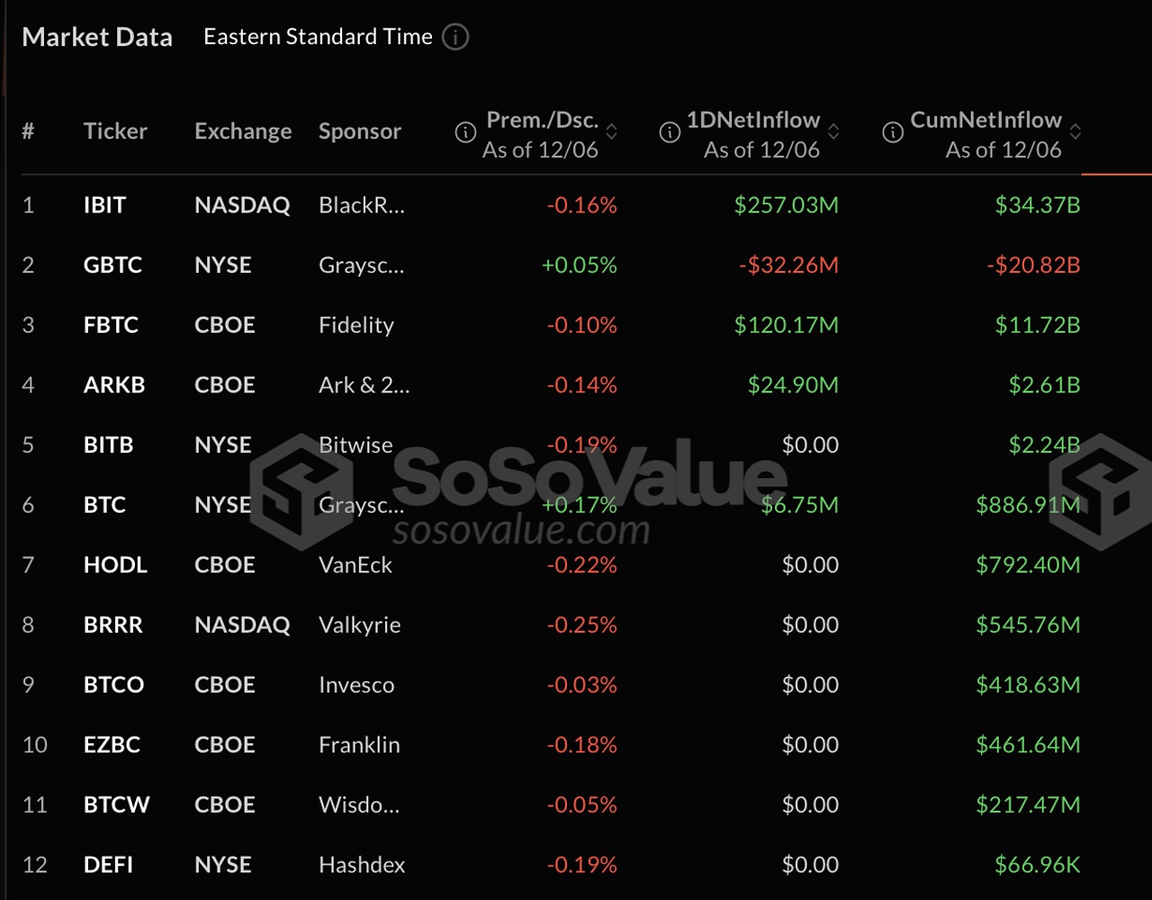
Task: Click the Exchange column header
Action: tap(243, 131)
